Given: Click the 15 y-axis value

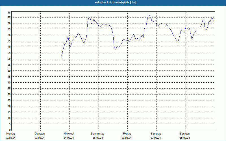Looking at the screenshot, I should coord(9,112).
